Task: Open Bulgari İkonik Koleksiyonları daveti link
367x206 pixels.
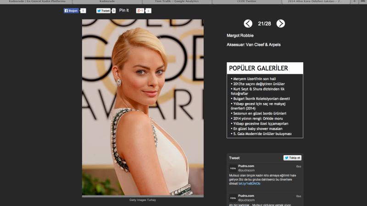Action: pos(261,99)
